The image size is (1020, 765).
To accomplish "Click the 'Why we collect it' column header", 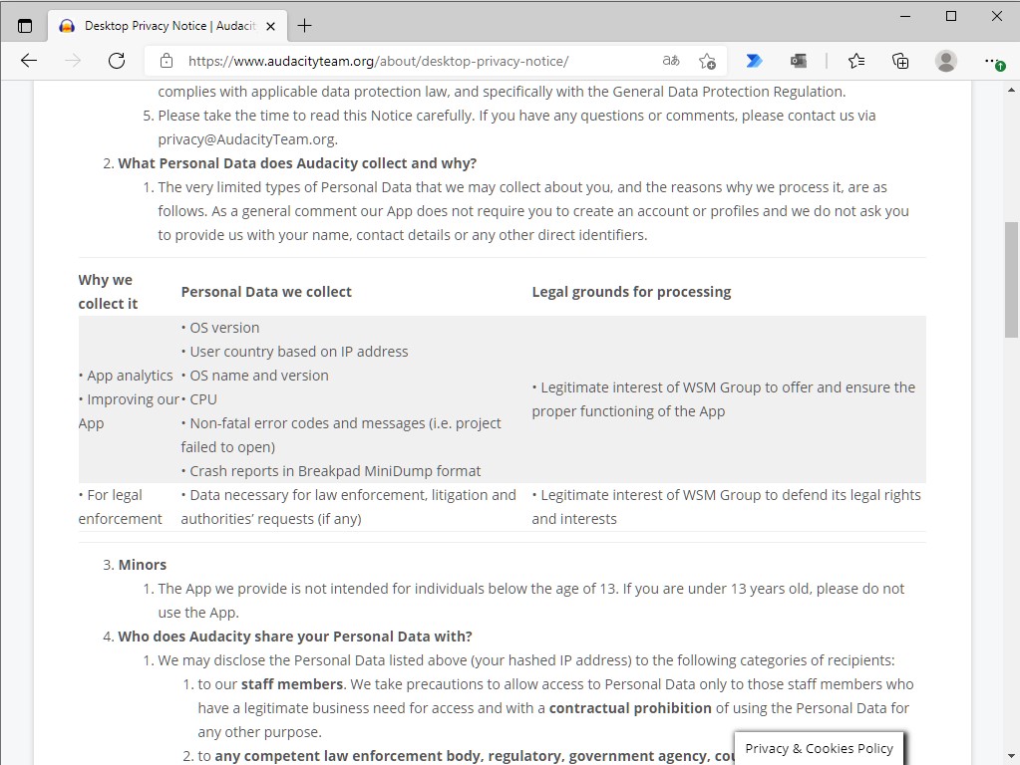I will (x=108, y=292).
